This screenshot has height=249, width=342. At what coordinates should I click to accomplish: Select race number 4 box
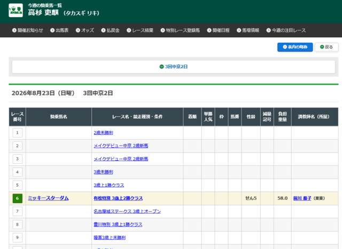[18, 172]
